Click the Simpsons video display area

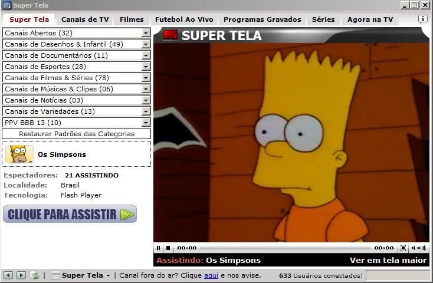(x=291, y=143)
